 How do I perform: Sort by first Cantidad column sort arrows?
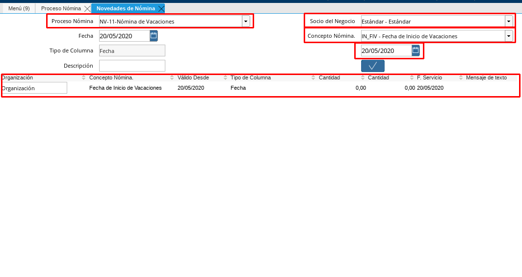pos(363,77)
